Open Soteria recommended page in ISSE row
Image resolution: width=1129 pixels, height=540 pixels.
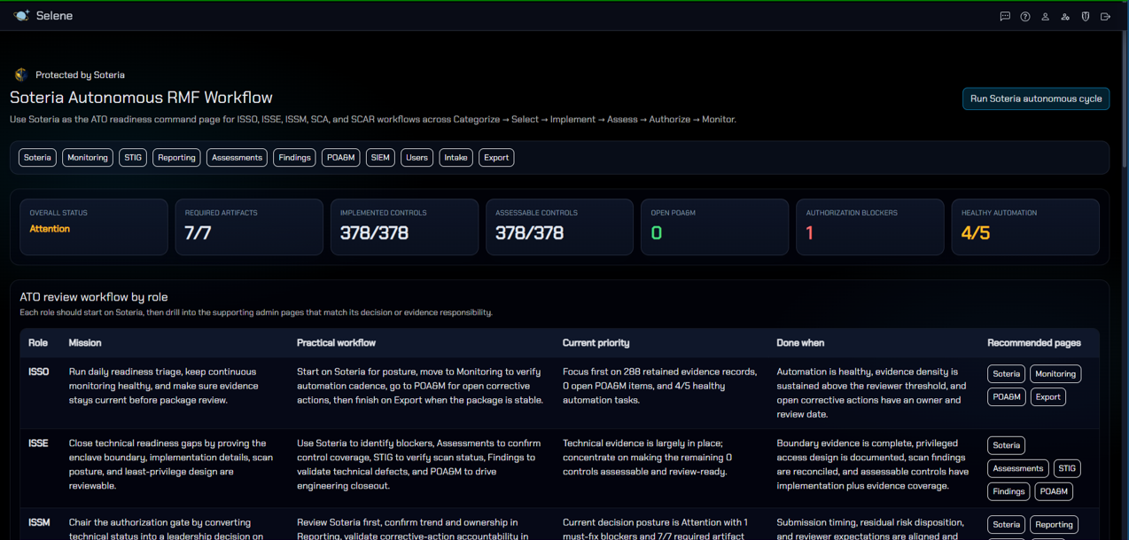click(1006, 445)
